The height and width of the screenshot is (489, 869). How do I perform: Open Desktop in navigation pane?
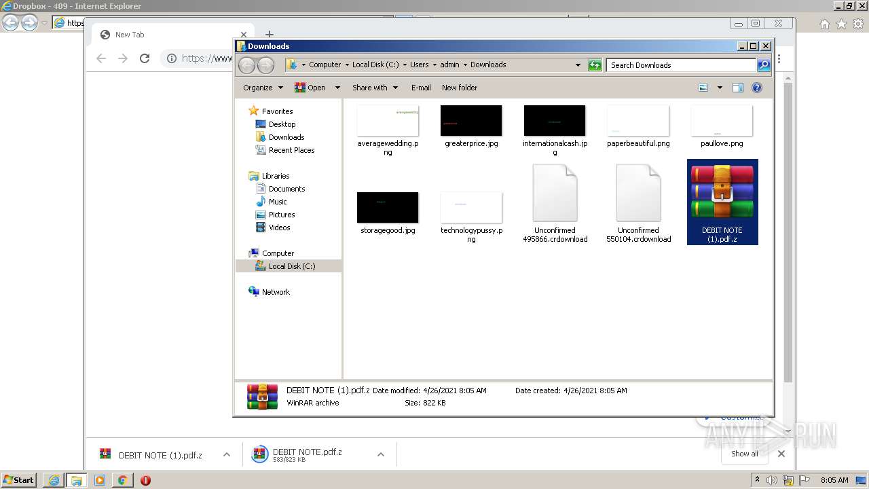point(282,124)
